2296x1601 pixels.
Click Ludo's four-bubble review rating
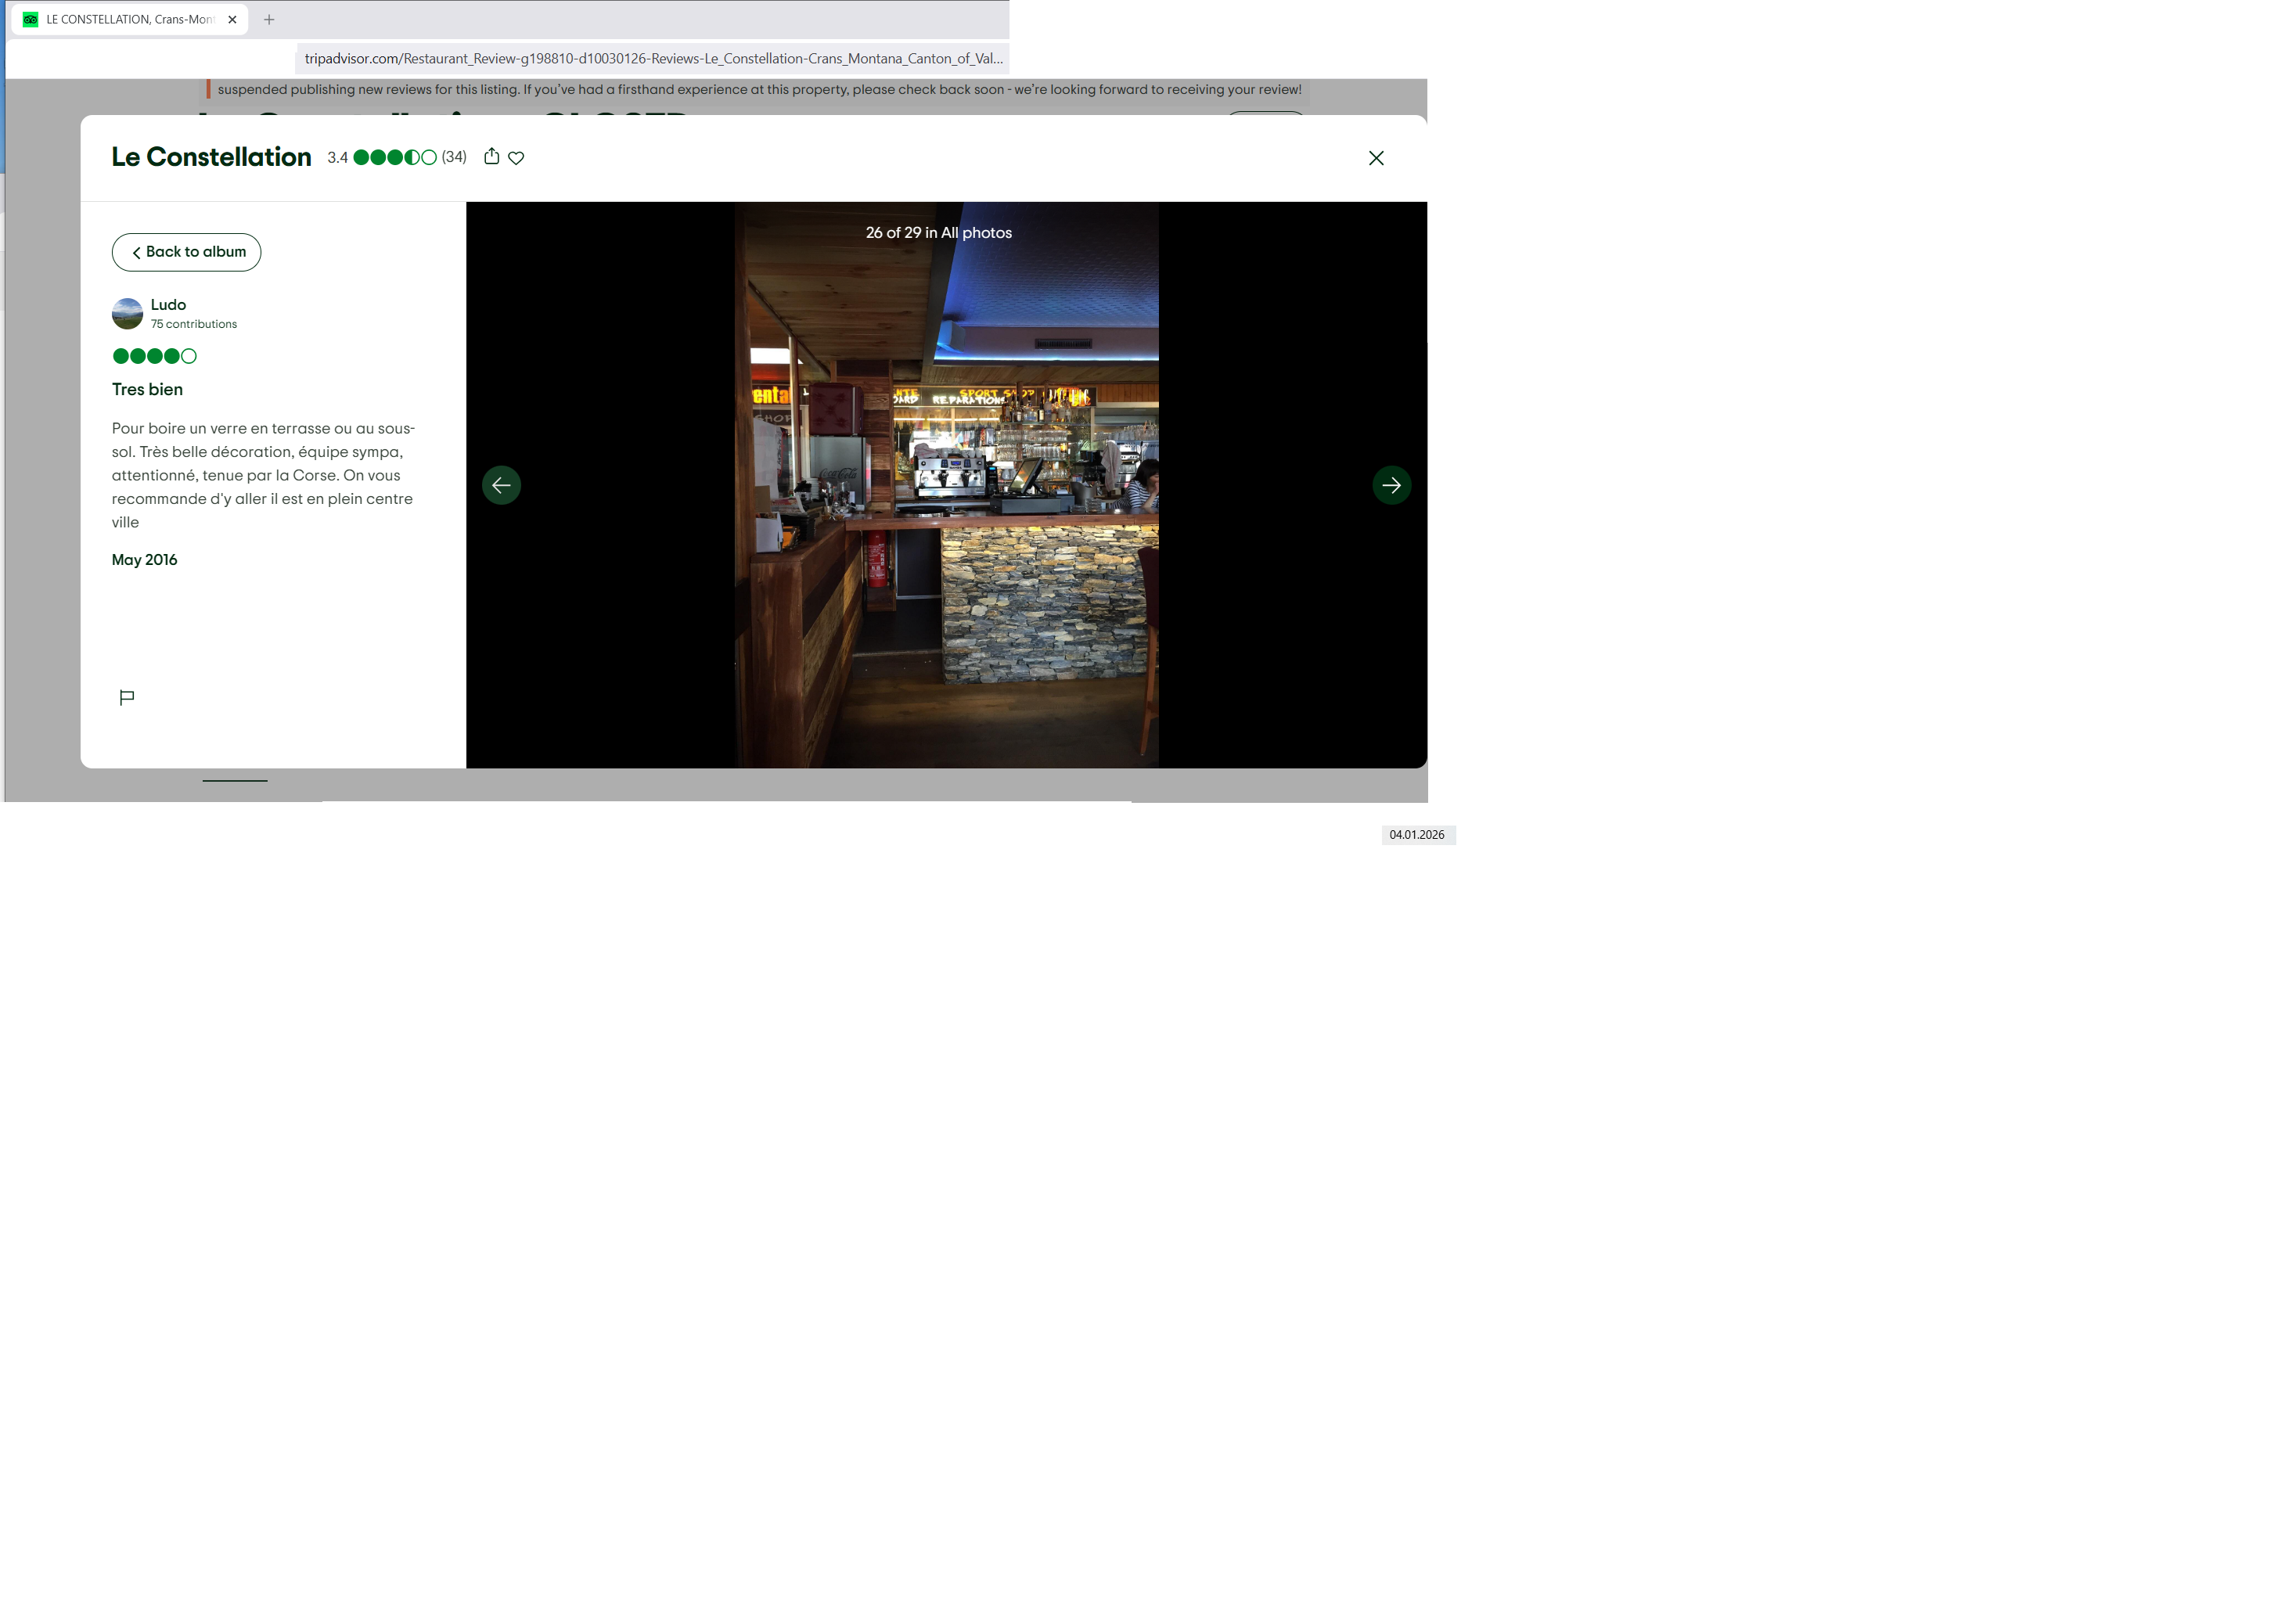click(154, 356)
